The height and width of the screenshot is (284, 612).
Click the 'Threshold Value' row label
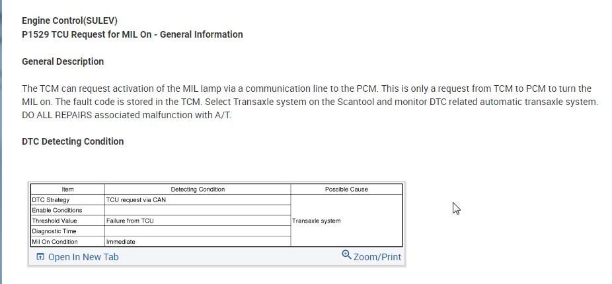pyautogui.click(x=55, y=221)
